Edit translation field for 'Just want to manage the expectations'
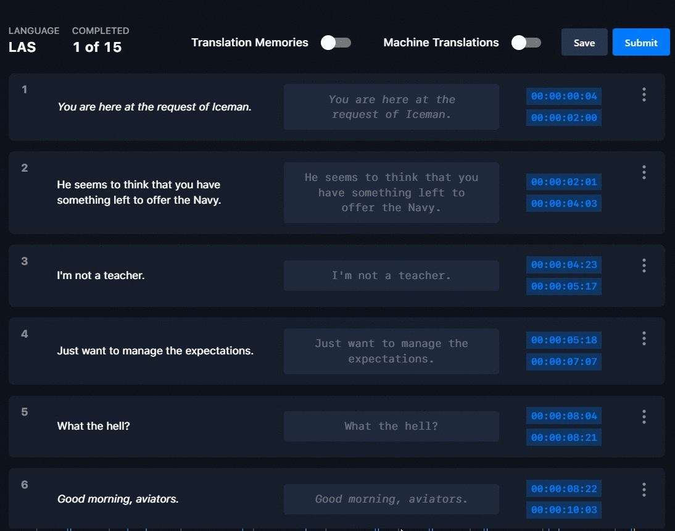 391,351
